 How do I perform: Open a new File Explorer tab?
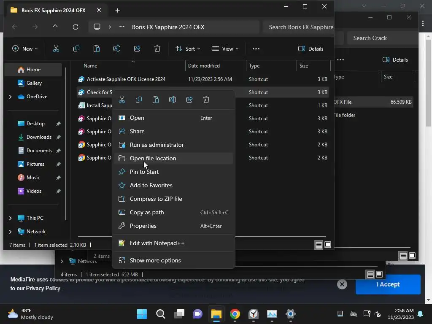point(117,11)
